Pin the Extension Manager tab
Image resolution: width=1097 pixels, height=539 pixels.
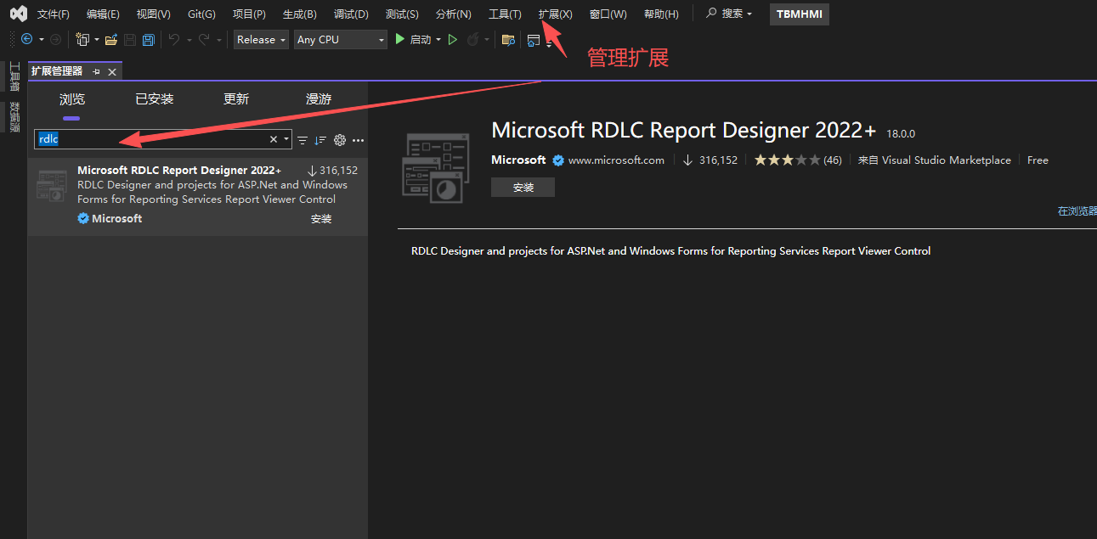point(97,71)
